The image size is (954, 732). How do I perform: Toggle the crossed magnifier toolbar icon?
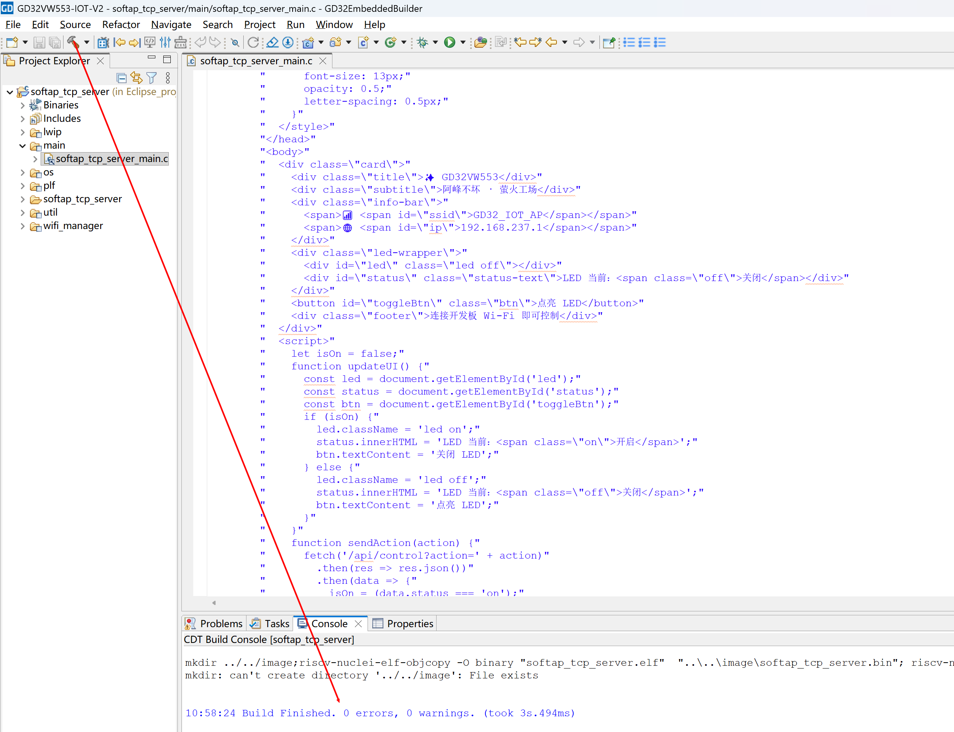click(235, 42)
